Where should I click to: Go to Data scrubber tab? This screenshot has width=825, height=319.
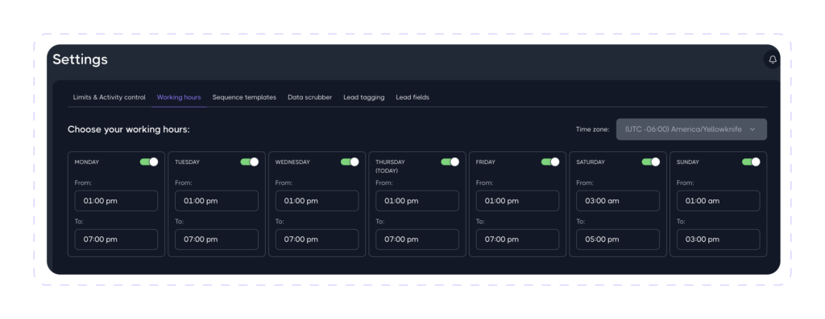(310, 97)
